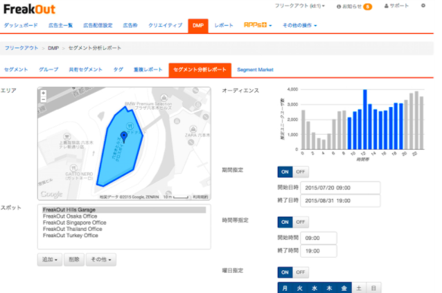Open the settings gear icon

pos(423,6)
